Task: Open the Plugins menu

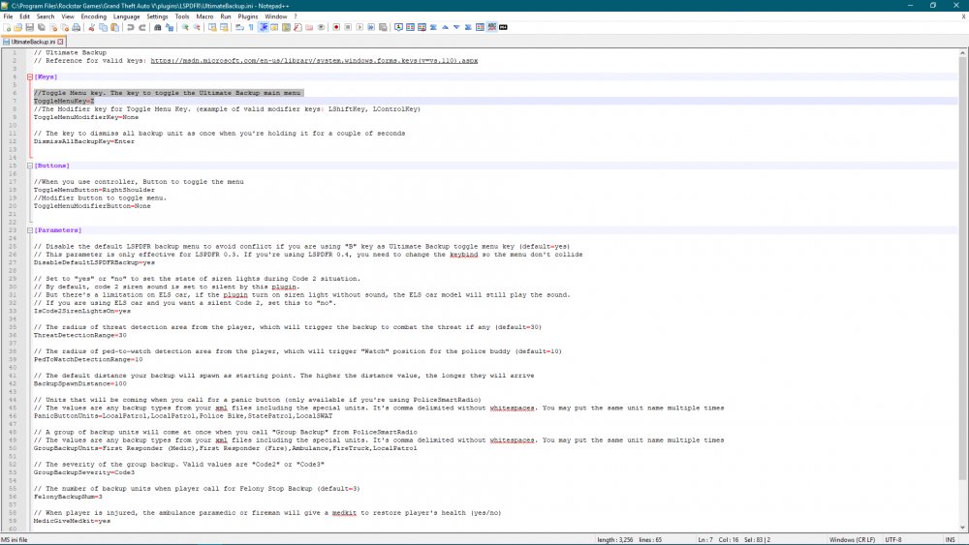Action: [x=248, y=16]
